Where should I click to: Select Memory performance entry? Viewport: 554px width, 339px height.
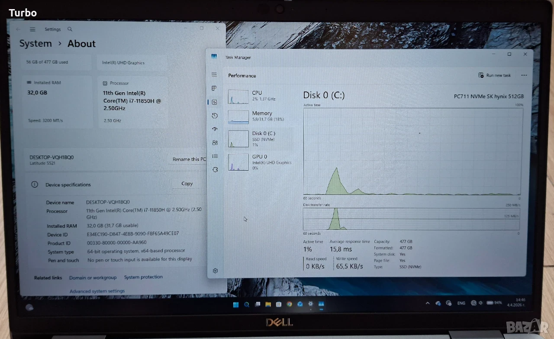pos(260,116)
